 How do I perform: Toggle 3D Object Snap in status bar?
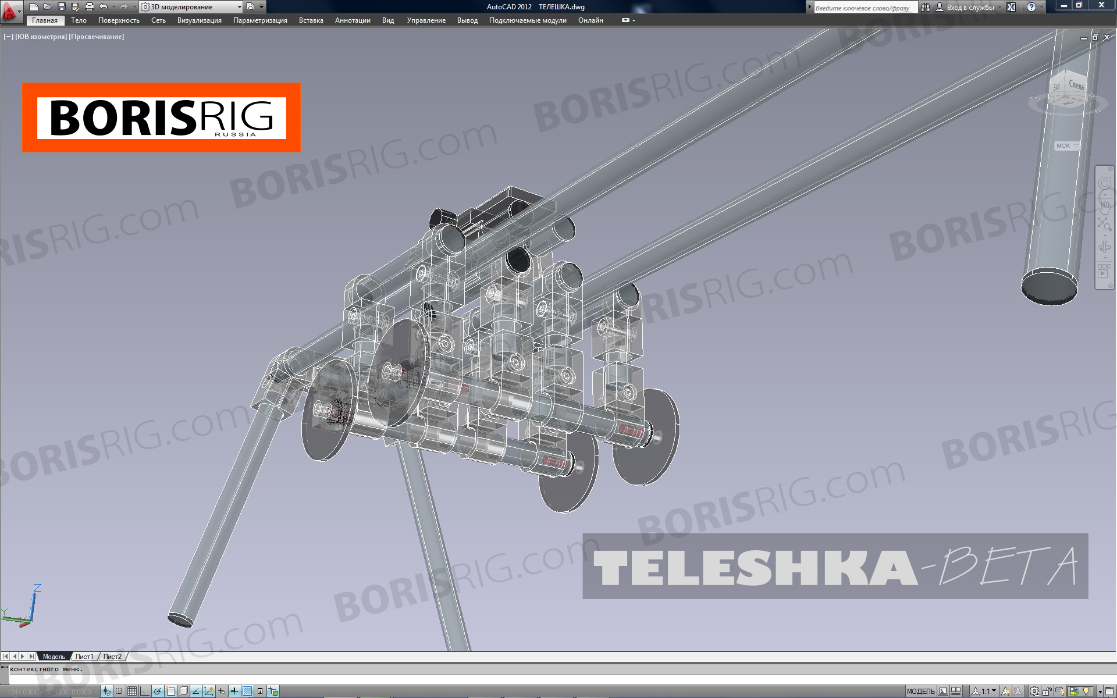(x=183, y=691)
